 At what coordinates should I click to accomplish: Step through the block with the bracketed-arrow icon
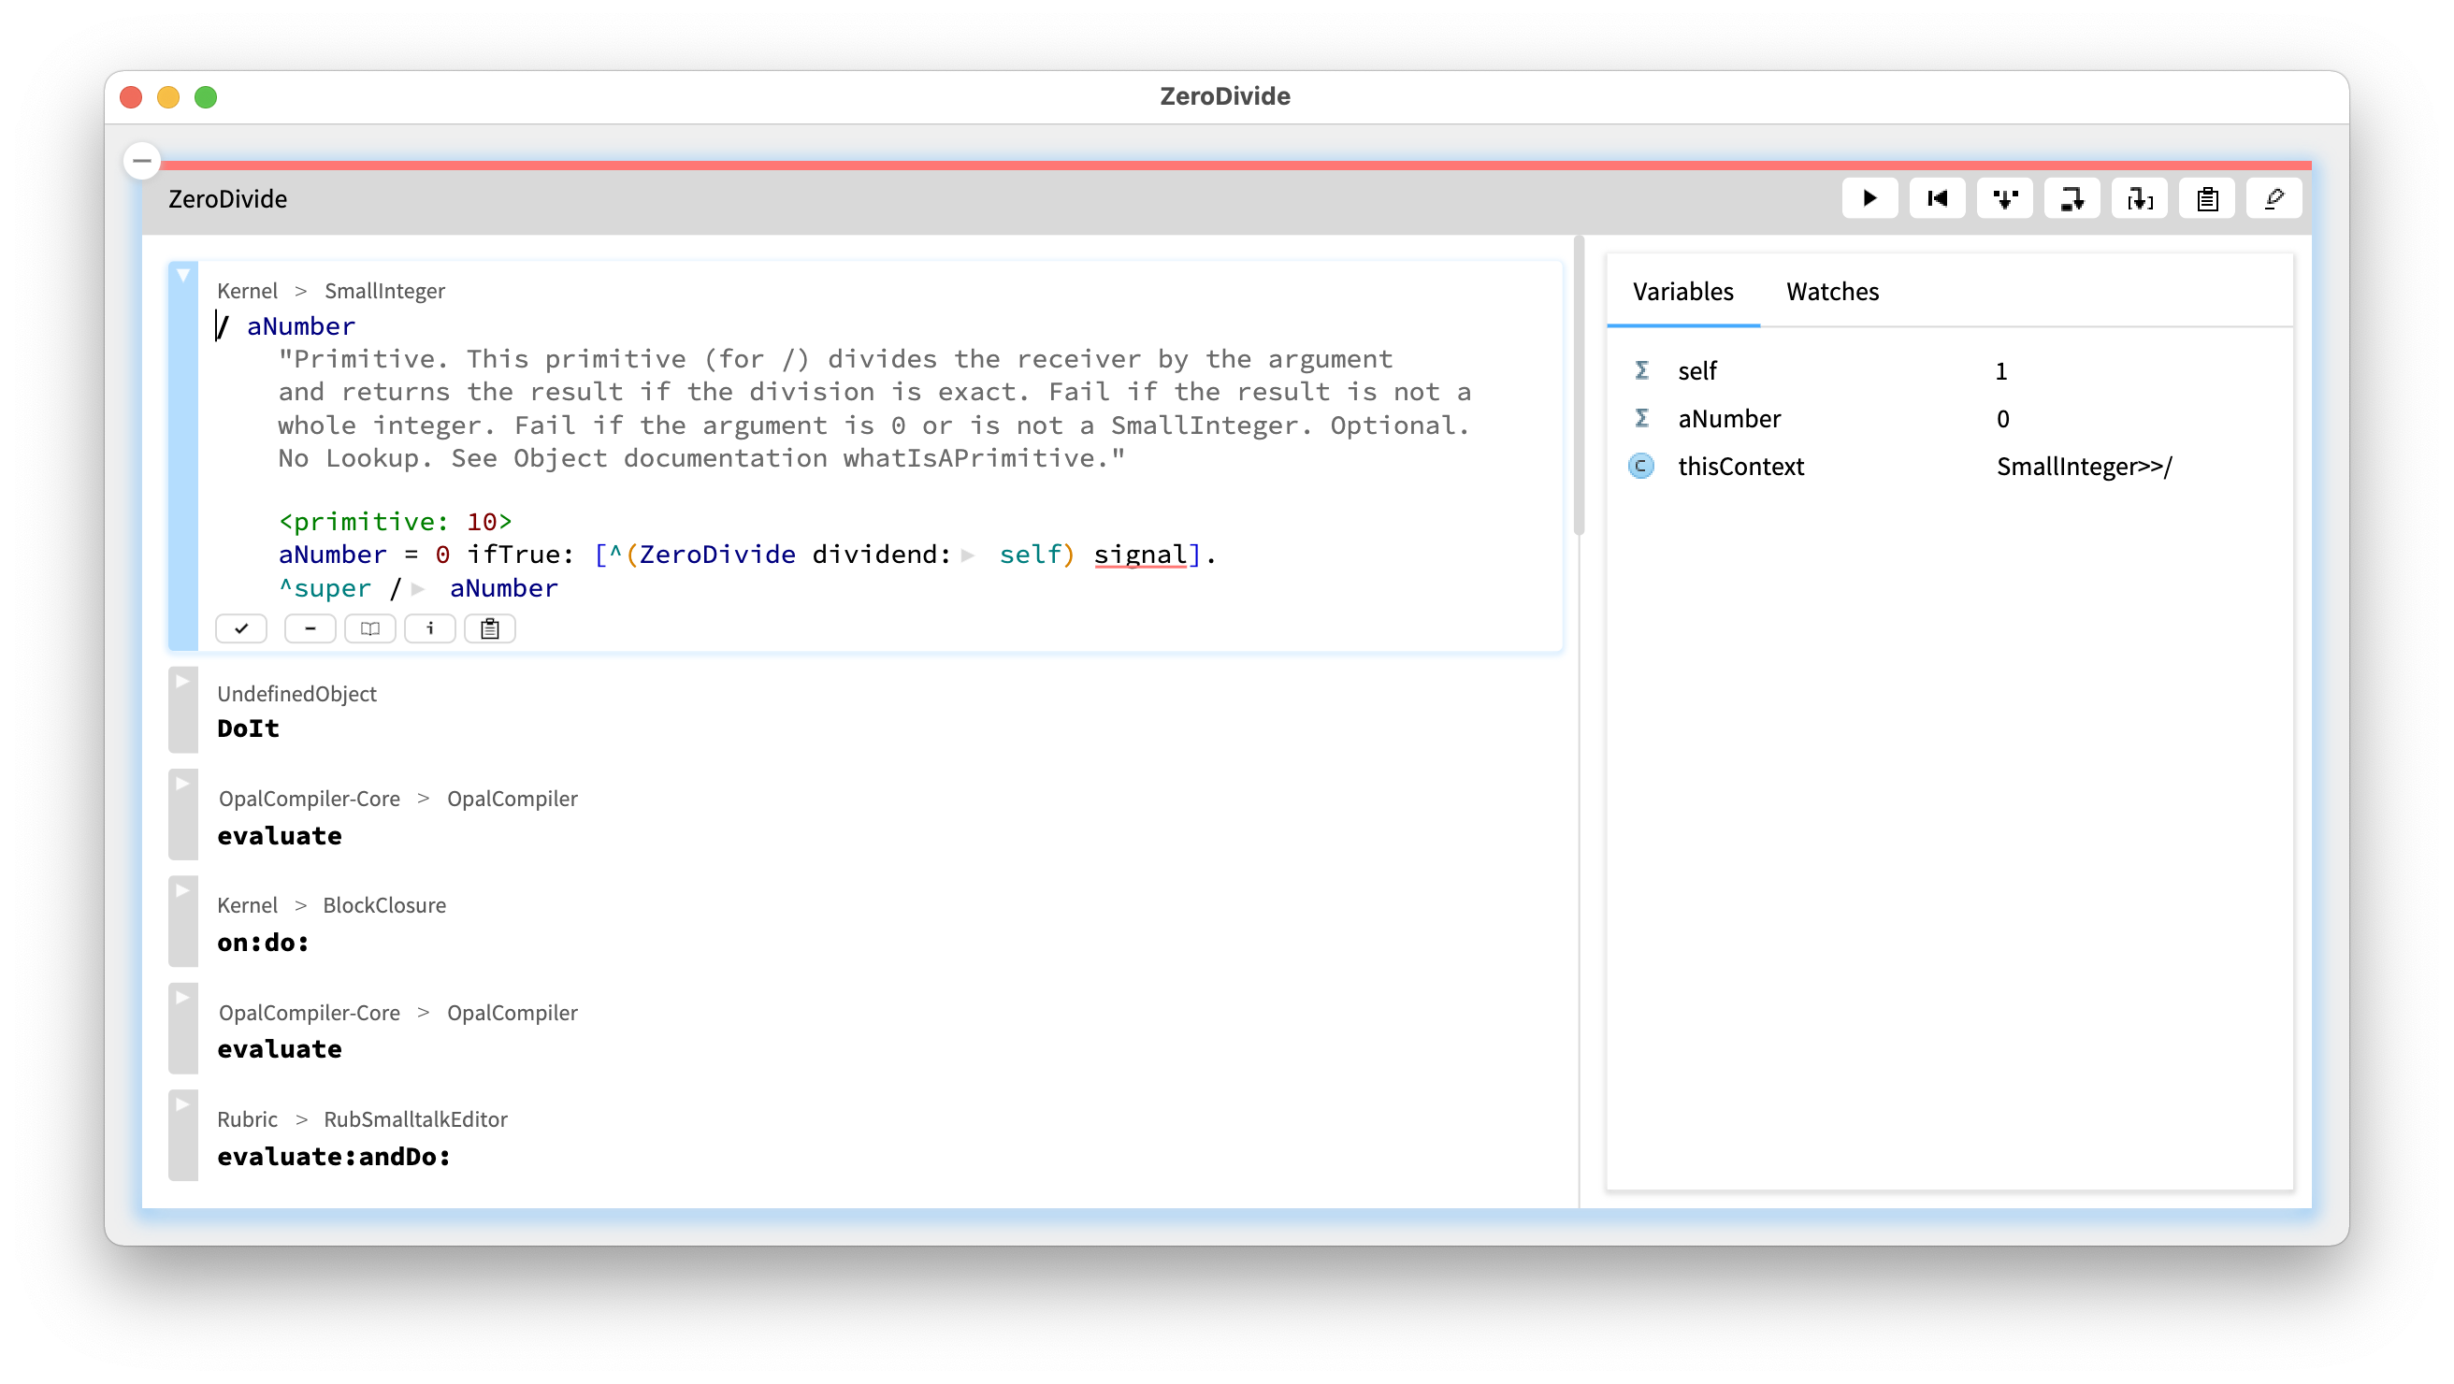(x=2140, y=198)
